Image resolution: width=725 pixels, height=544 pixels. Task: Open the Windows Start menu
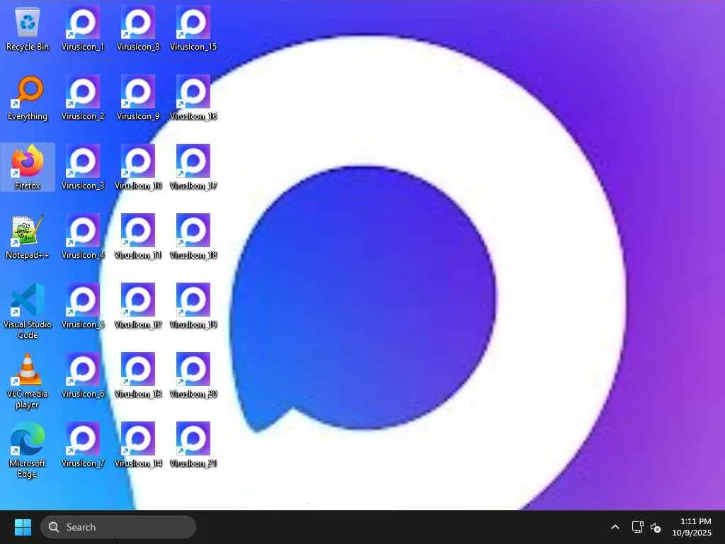pos(23,527)
